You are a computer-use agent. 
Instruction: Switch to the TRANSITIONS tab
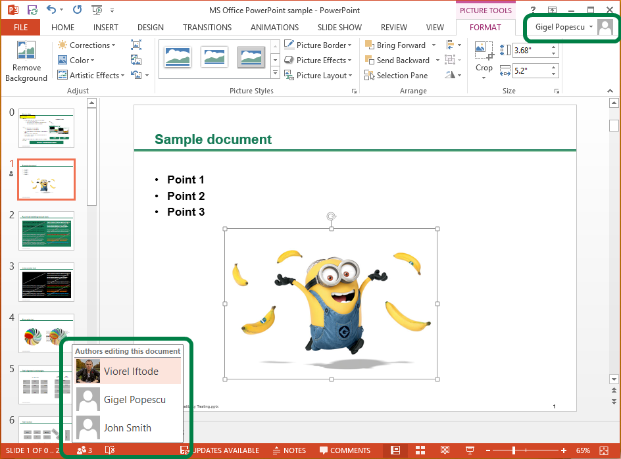[207, 28]
